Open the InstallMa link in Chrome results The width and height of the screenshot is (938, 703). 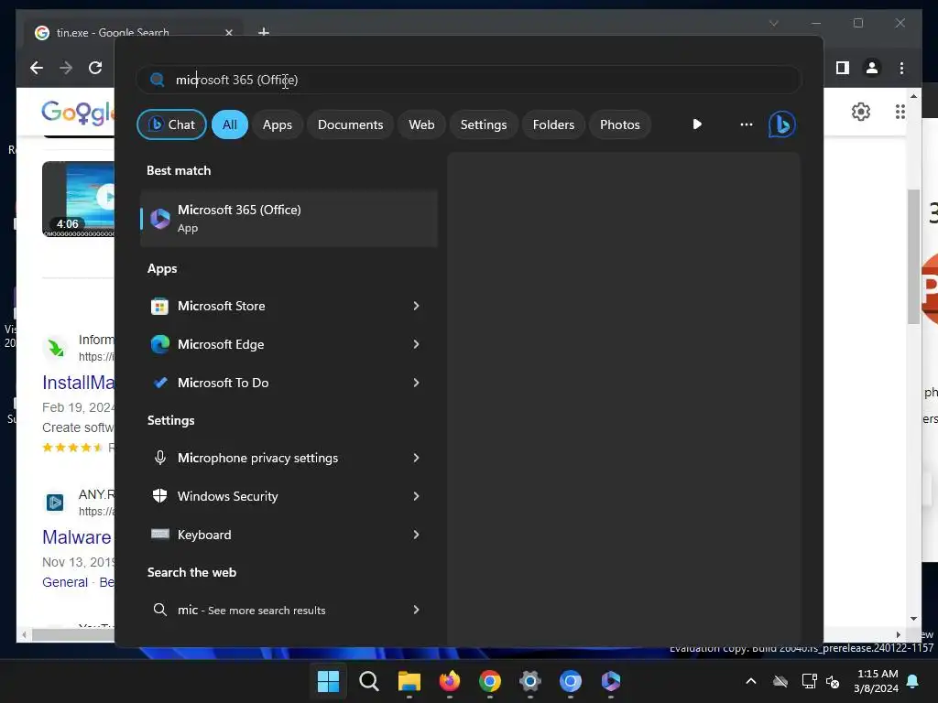(x=78, y=383)
